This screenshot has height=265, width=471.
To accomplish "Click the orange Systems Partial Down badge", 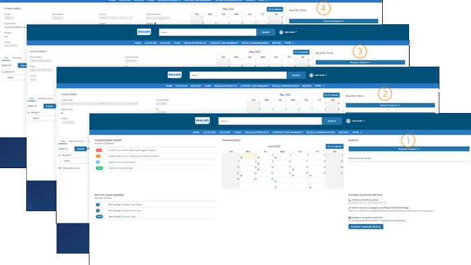I will coord(98,156).
